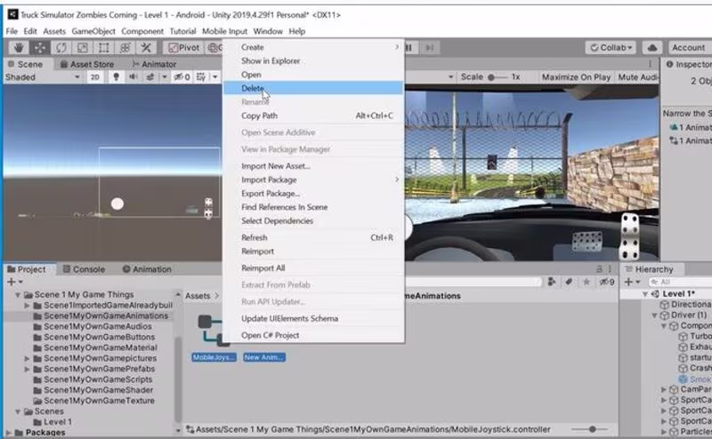This screenshot has width=712, height=439.
Task: Open cloud services icon beside Collab
Action: point(652,48)
